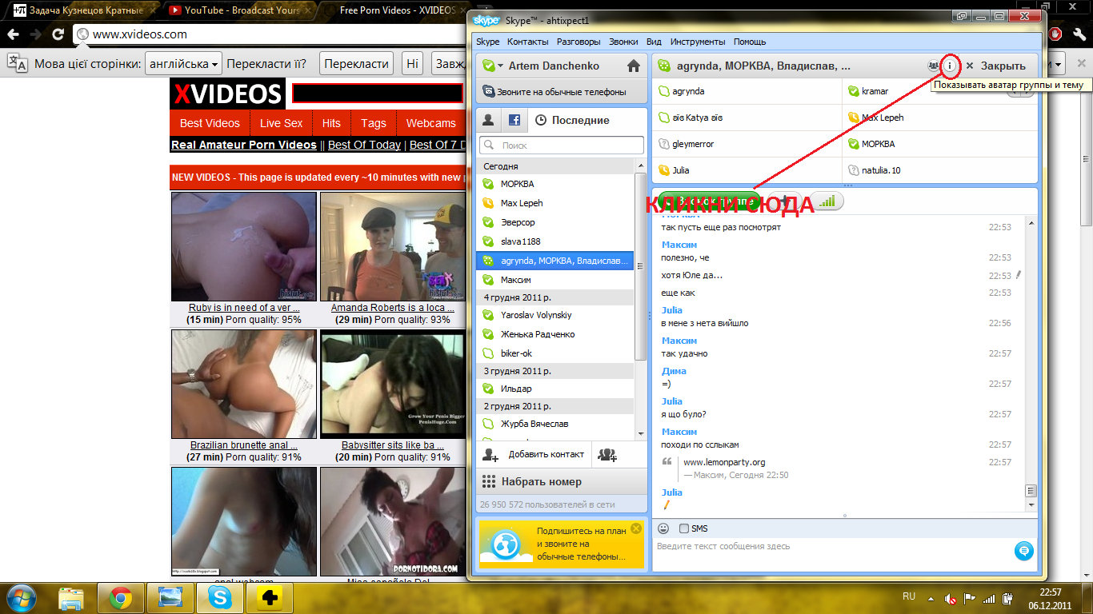Viewport: 1093px width, 614px height.
Task: Open the Разговоры menu
Action: click(x=579, y=42)
